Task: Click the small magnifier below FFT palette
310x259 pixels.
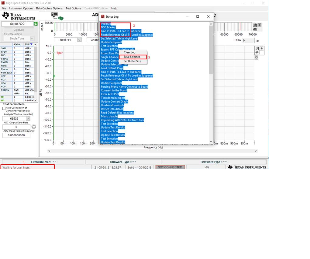Action: pos(257,58)
